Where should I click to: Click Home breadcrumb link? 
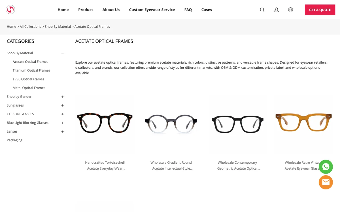11,27
